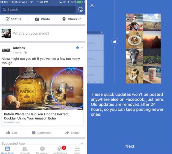Tap the Check In location button
Image resolution: width=172 pixels, height=154 pixels.
click(x=72, y=19)
